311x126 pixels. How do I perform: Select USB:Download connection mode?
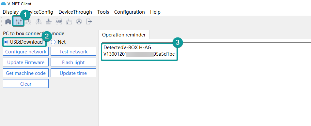(x=23, y=42)
